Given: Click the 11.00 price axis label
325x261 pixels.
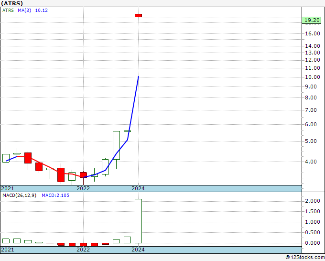Looking at the screenshot, I should tap(313, 68).
